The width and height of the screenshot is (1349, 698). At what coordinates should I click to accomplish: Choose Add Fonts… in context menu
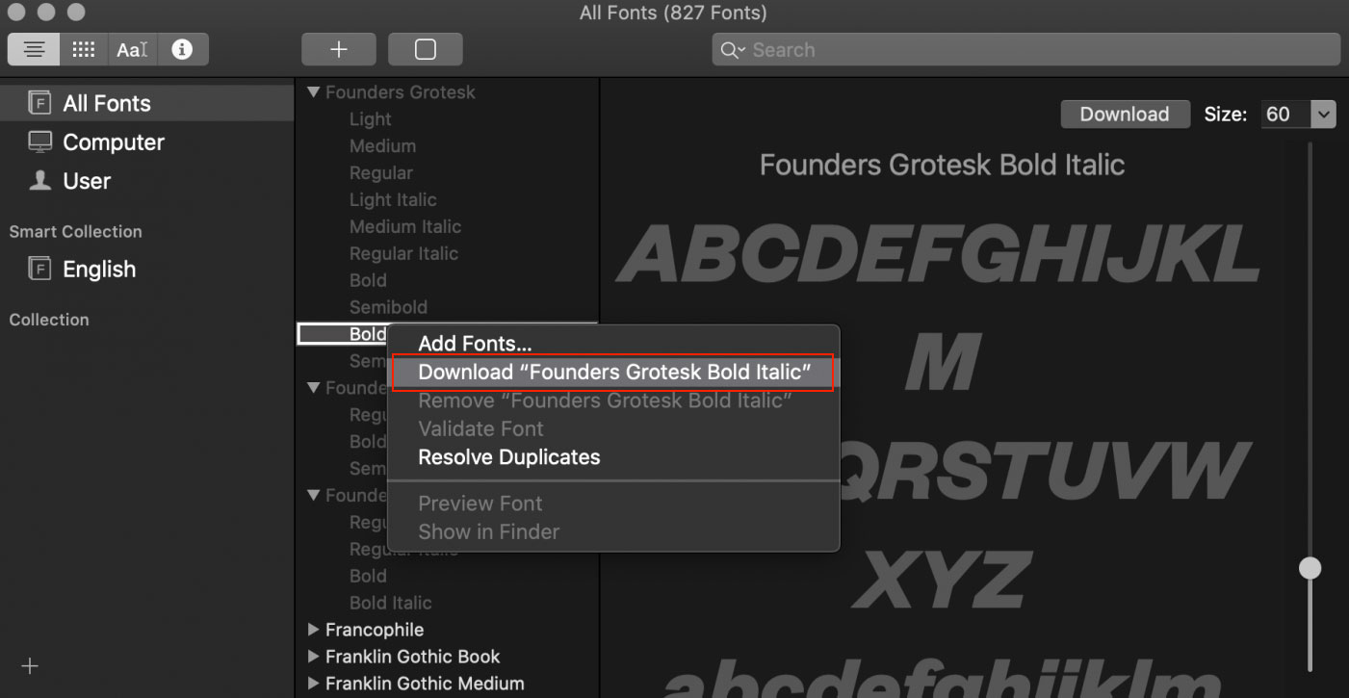click(613, 344)
